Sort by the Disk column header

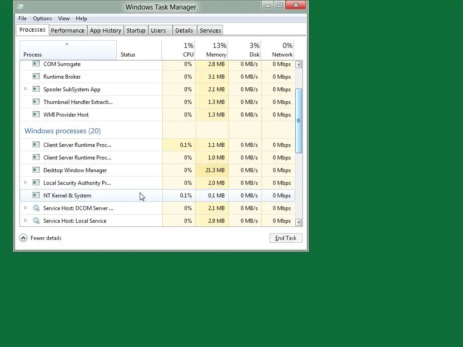pyautogui.click(x=245, y=50)
